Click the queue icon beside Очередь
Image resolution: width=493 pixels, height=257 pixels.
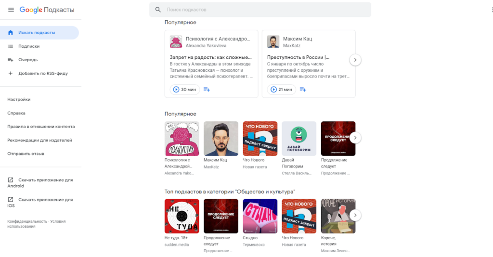(x=11, y=60)
